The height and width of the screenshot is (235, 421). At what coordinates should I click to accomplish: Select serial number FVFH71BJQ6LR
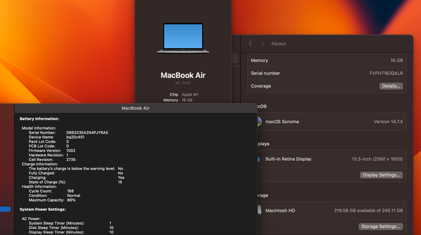click(x=386, y=74)
